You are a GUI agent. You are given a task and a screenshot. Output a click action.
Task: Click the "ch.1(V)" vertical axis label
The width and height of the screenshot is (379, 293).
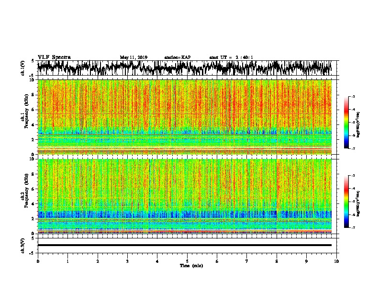point(22,68)
